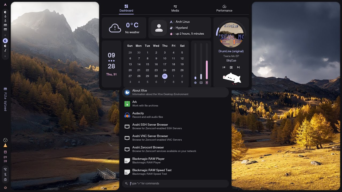Open About Xfce entry
The image size is (342, 192).
coord(175,92)
